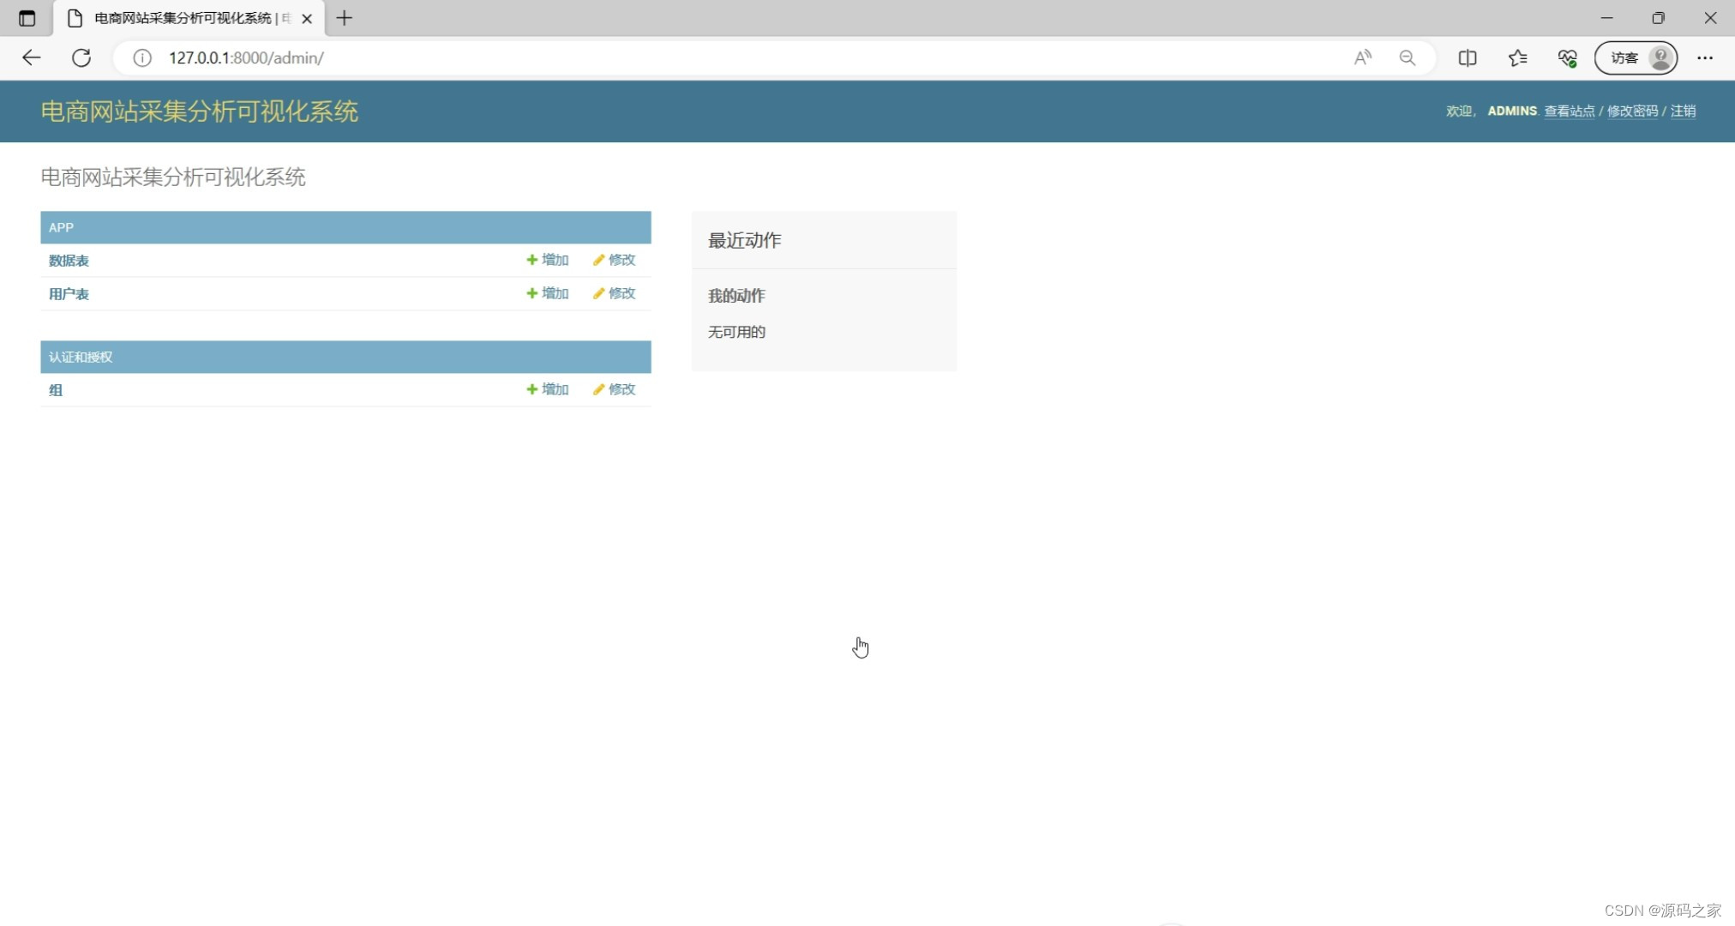Screen dimensions: 1735x926
Task: Click the read aloud icon
Action: (x=1362, y=57)
